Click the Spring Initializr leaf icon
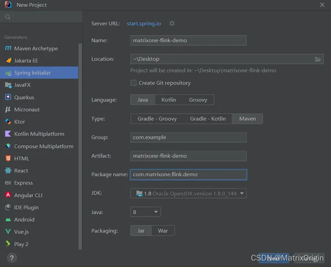The image size is (331, 267). [8, 73]
